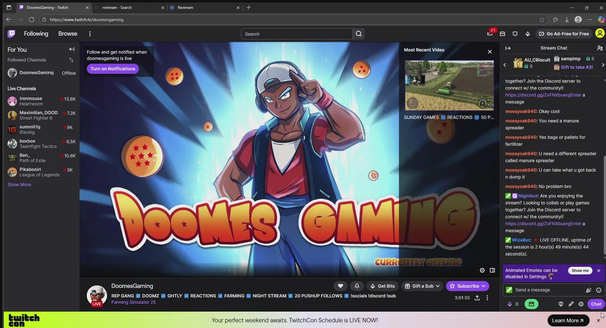The height and width of the screenshot is (328, 606).
Task: Expand sidebar with Show More
Action: pos(19,184)
